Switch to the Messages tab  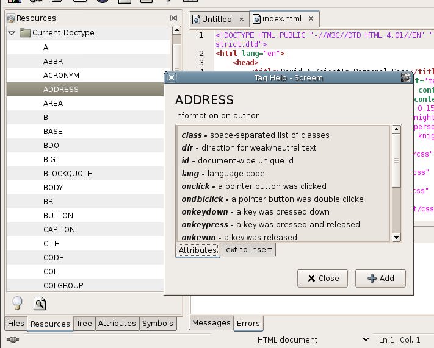coord(211,323)
